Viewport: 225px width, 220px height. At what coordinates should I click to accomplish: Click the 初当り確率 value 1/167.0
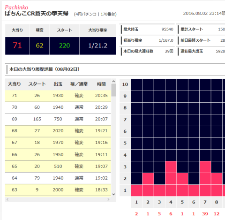(x=166, y=40)
